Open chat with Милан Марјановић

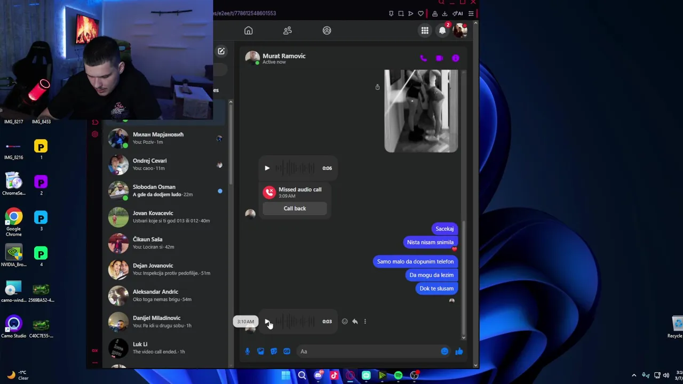point(165,138)
